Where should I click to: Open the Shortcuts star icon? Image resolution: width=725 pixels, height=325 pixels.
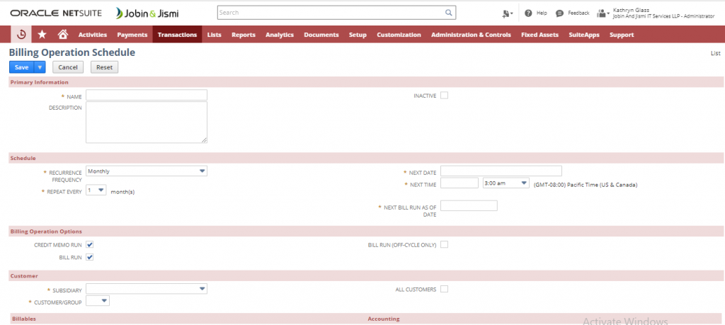pos(42,34)
